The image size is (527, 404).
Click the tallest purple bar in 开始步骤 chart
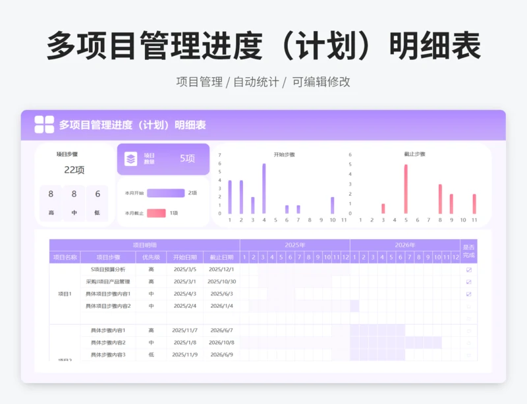pyautogui.click(x=264, y=188)
